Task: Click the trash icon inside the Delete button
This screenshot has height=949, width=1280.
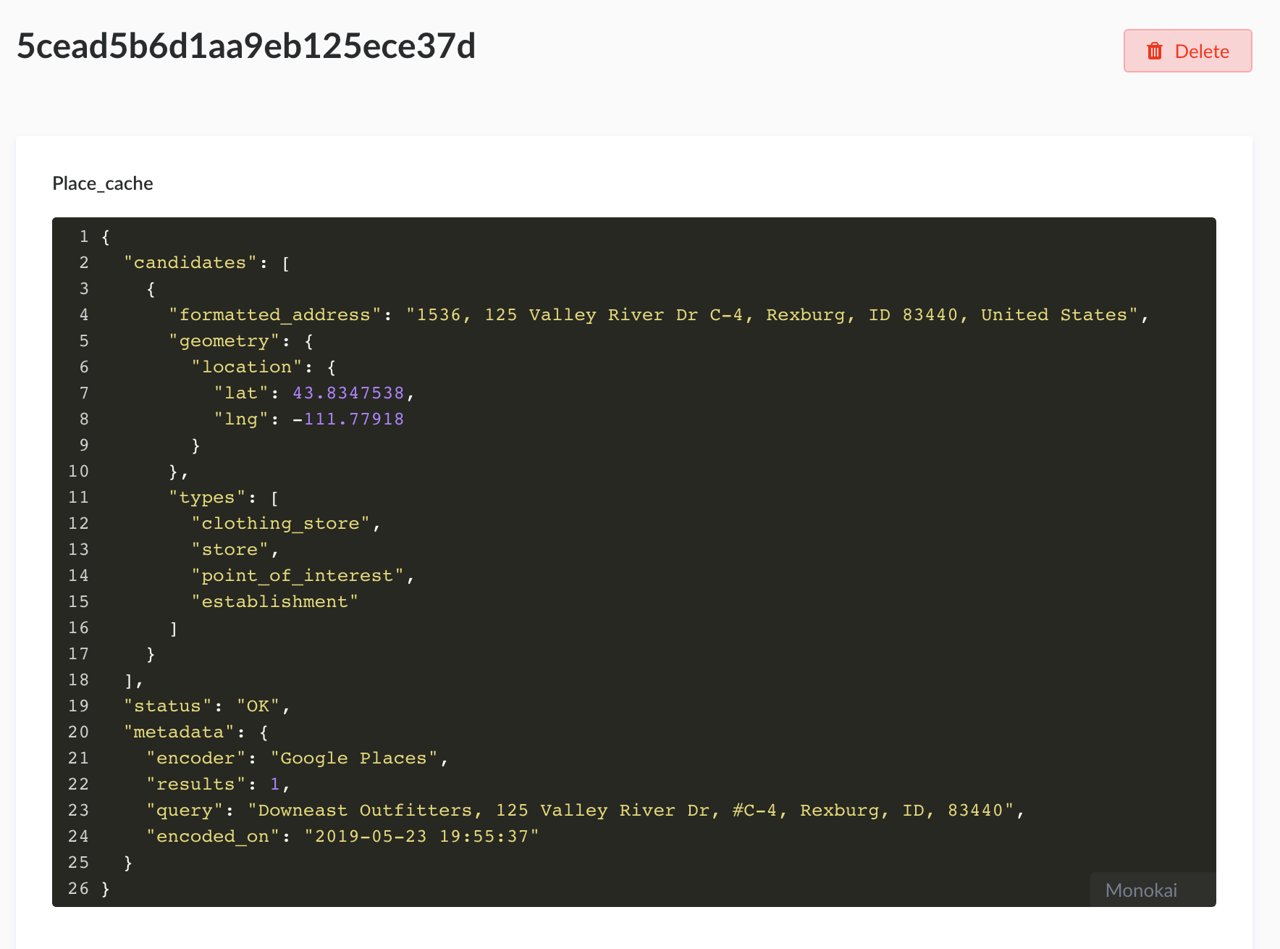Action: (1155, 51)
